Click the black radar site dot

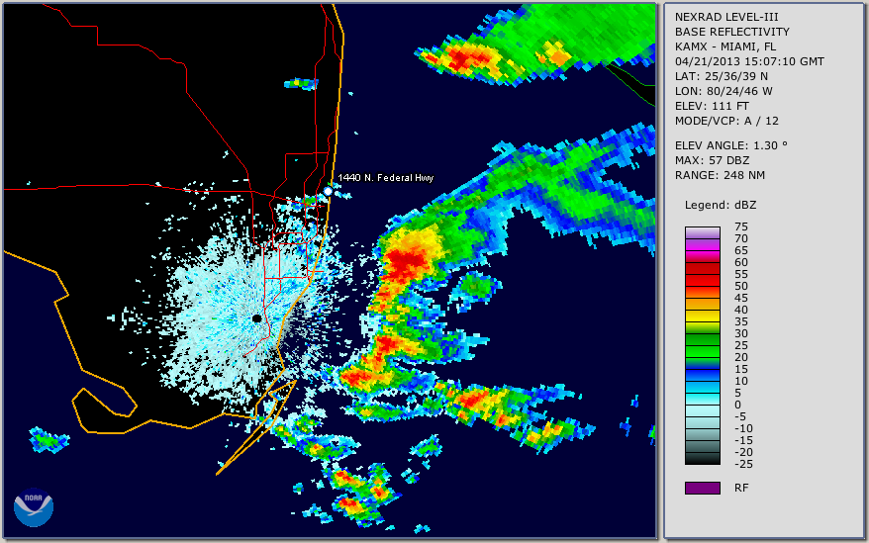click(256, 318)
